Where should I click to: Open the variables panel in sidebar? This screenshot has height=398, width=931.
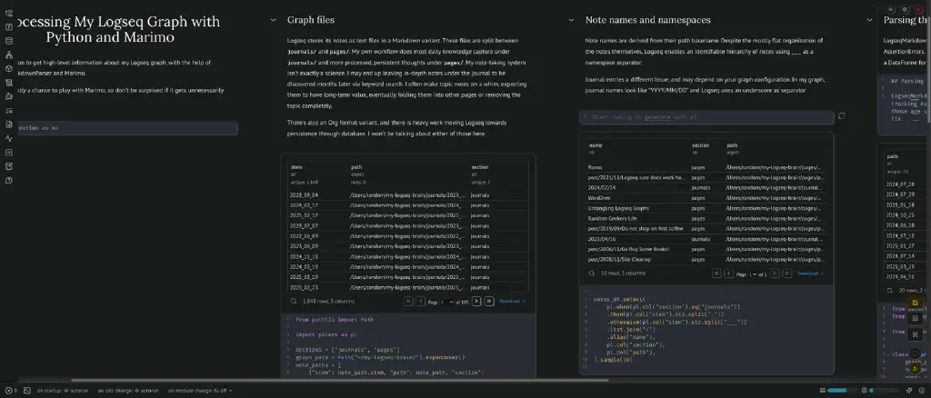(x=9, y=28)
